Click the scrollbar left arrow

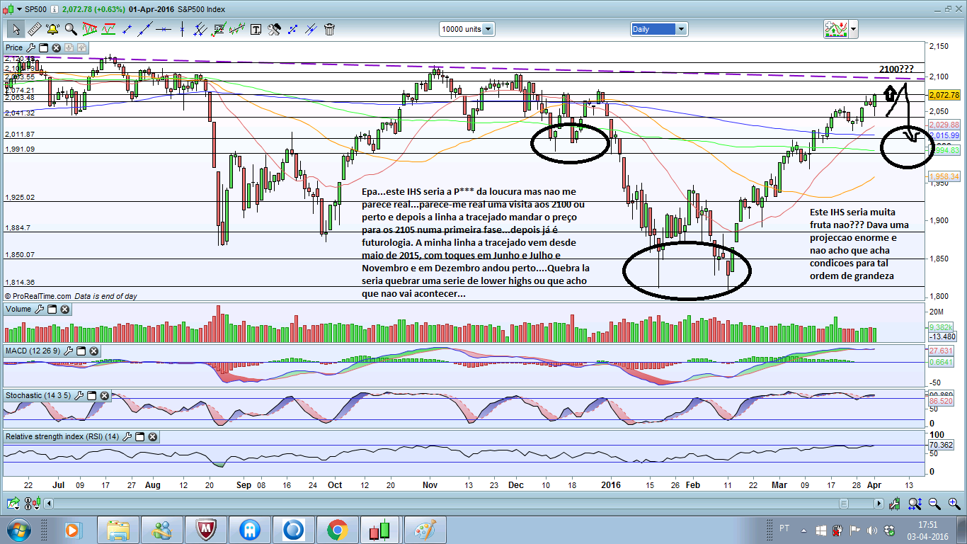coord(48,504)
